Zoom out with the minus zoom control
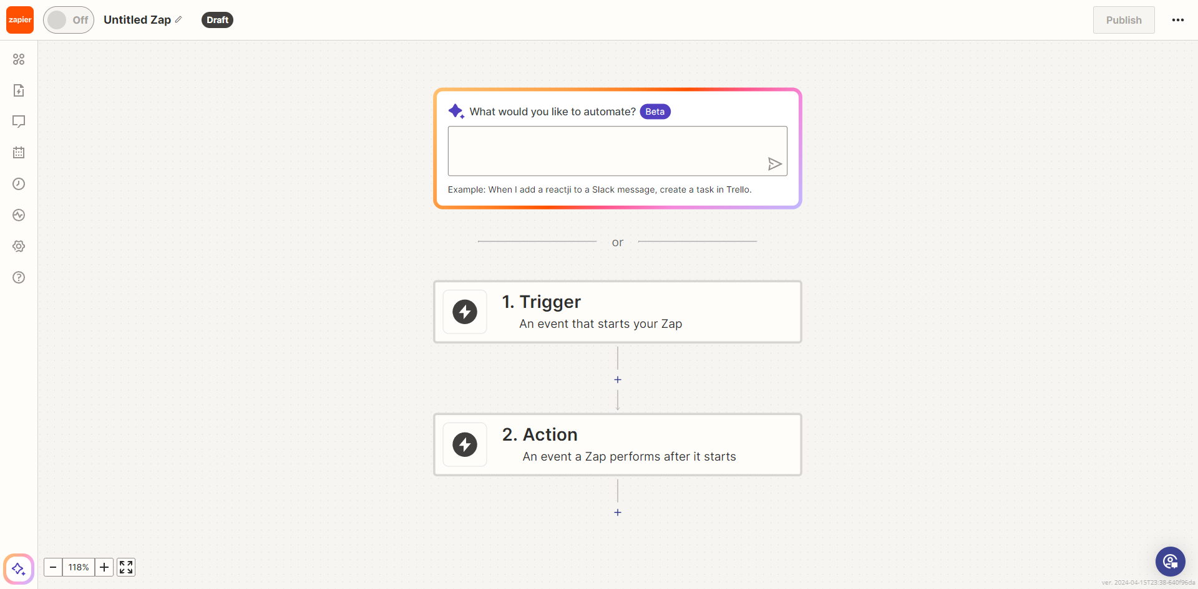This screenshot has width=1198, height=589. [x=52, y=567]
